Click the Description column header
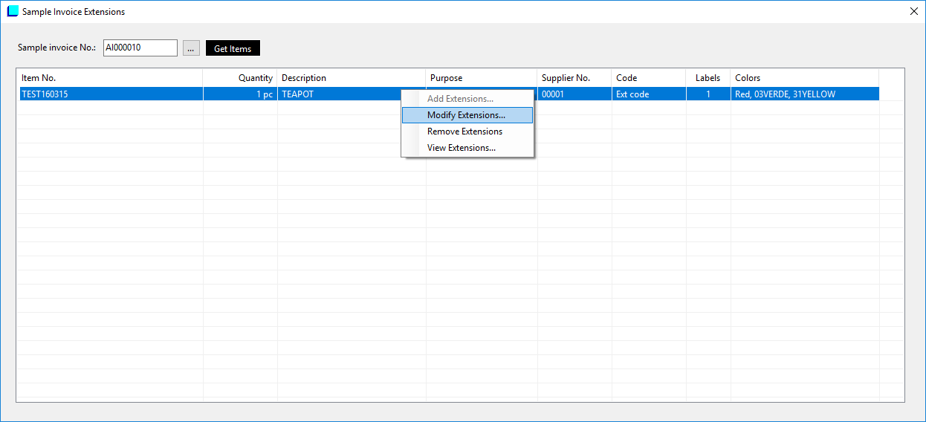The image size is (926, 422). click(352, 78)
